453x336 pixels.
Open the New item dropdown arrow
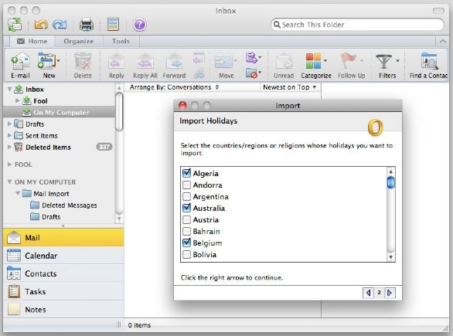58,61
